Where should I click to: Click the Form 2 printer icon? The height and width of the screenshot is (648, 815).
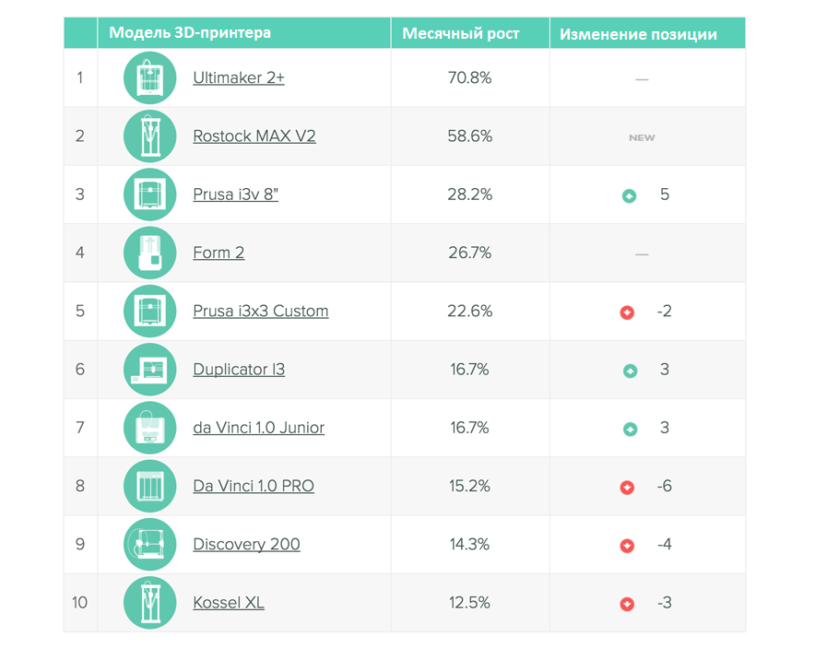(149, 253)
